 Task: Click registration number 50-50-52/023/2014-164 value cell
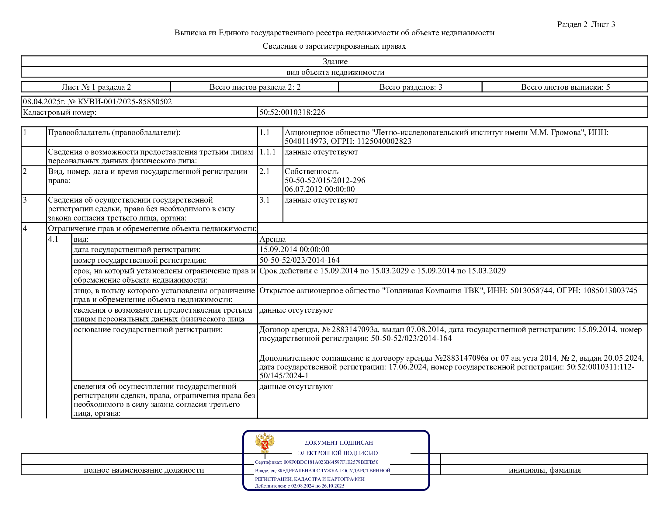click(299, 260)
